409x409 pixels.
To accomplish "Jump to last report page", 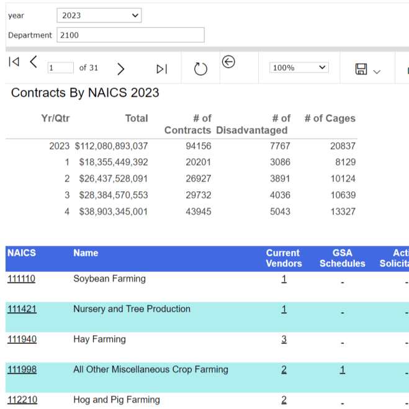I will pos(162,69).
